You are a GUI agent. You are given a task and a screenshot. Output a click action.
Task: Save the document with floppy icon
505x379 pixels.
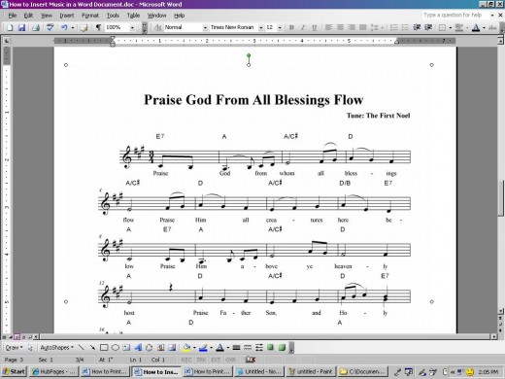coord(21,27)
